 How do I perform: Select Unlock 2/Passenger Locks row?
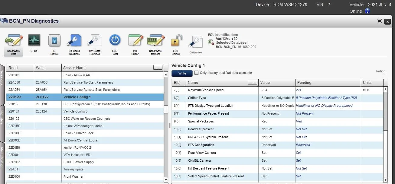pos(85,126)
